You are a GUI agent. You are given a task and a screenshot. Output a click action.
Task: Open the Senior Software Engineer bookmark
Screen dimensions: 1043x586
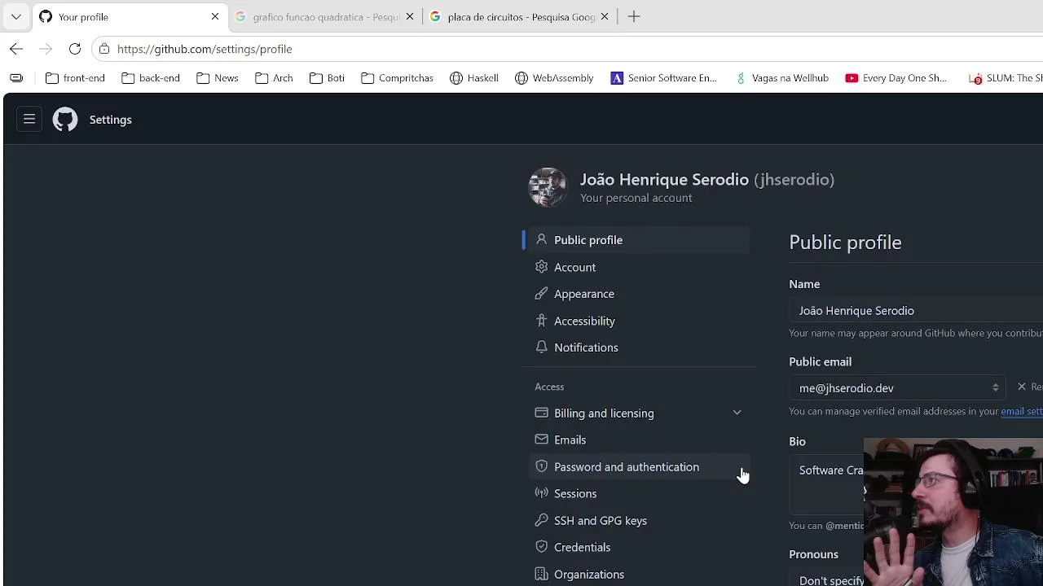[664, 78]
